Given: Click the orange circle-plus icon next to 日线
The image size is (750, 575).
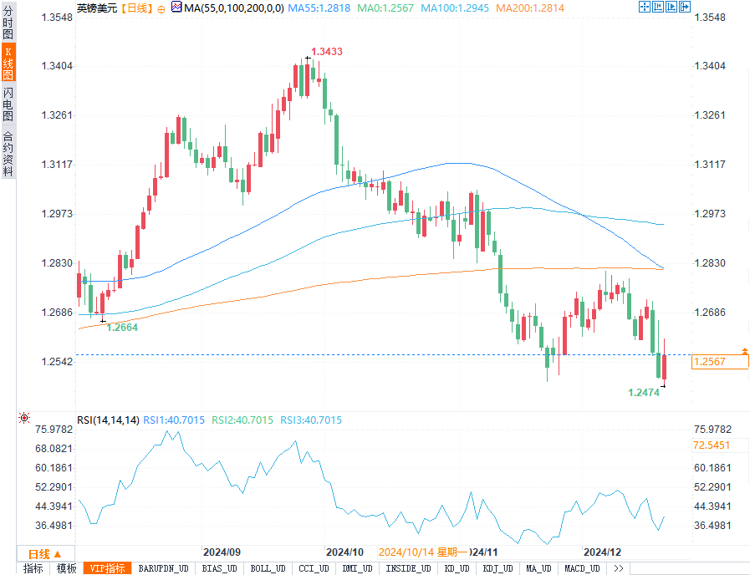Looking at the screenshot, I should coord(161,9).
